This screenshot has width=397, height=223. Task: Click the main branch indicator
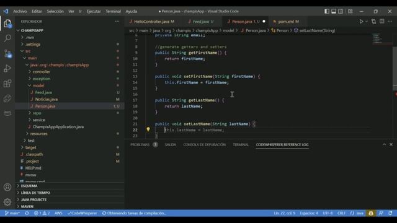click(12, 213)
